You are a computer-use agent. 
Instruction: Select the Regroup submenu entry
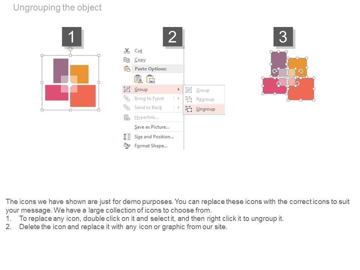(x=205, y=99)
